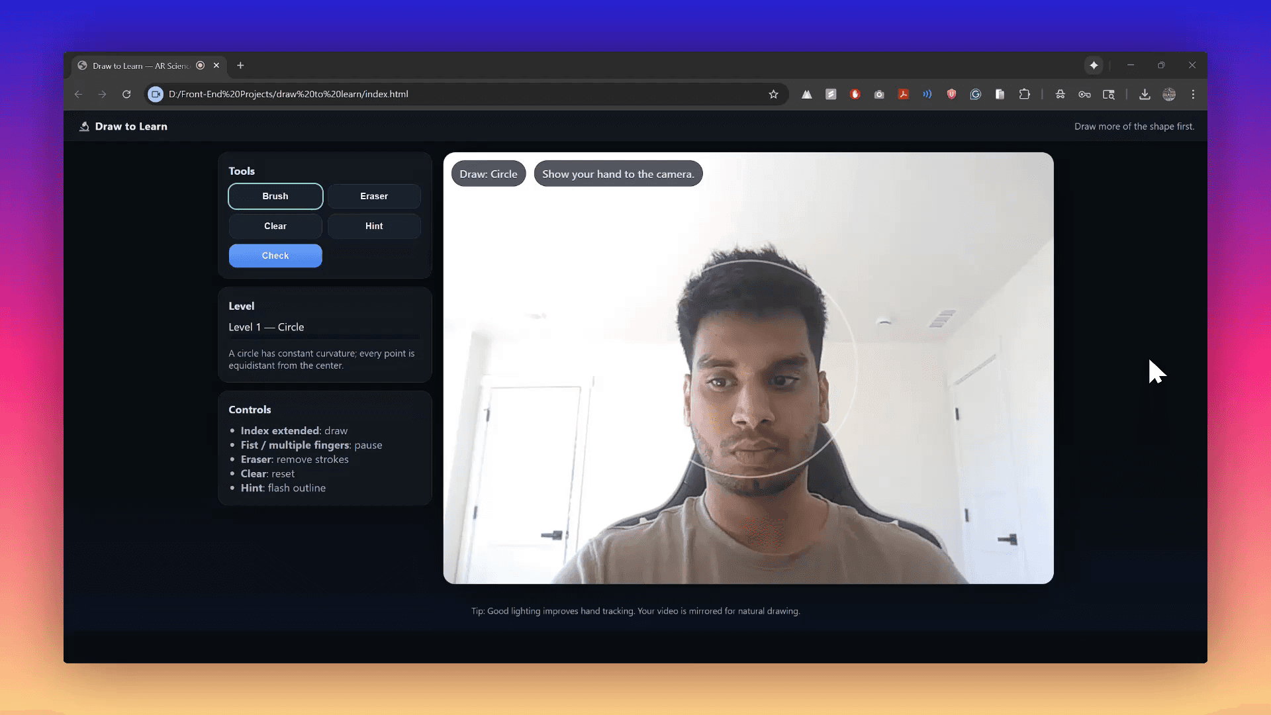This screenshot has width=1271, height=715.
Task: Click the camera permission icon in address bar
Action: [156, 94]
